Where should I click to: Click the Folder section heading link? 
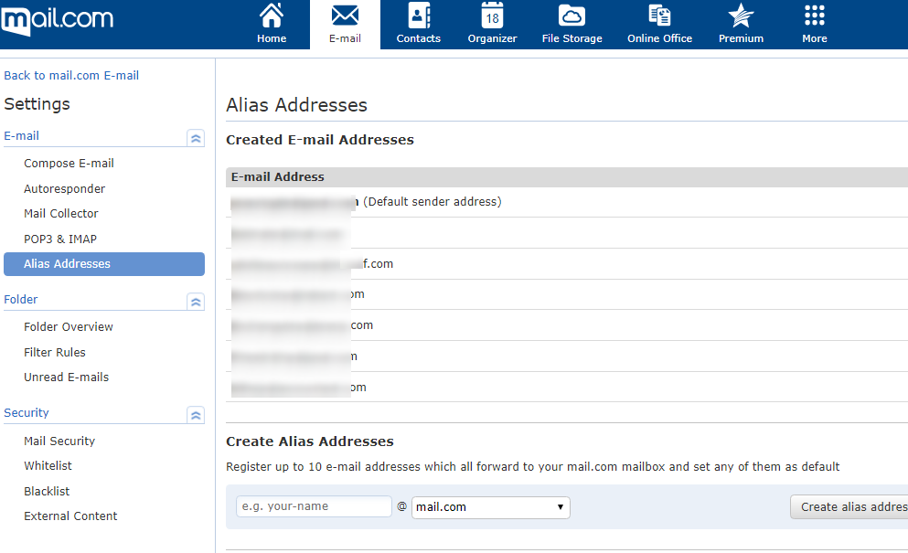point(21,300)
